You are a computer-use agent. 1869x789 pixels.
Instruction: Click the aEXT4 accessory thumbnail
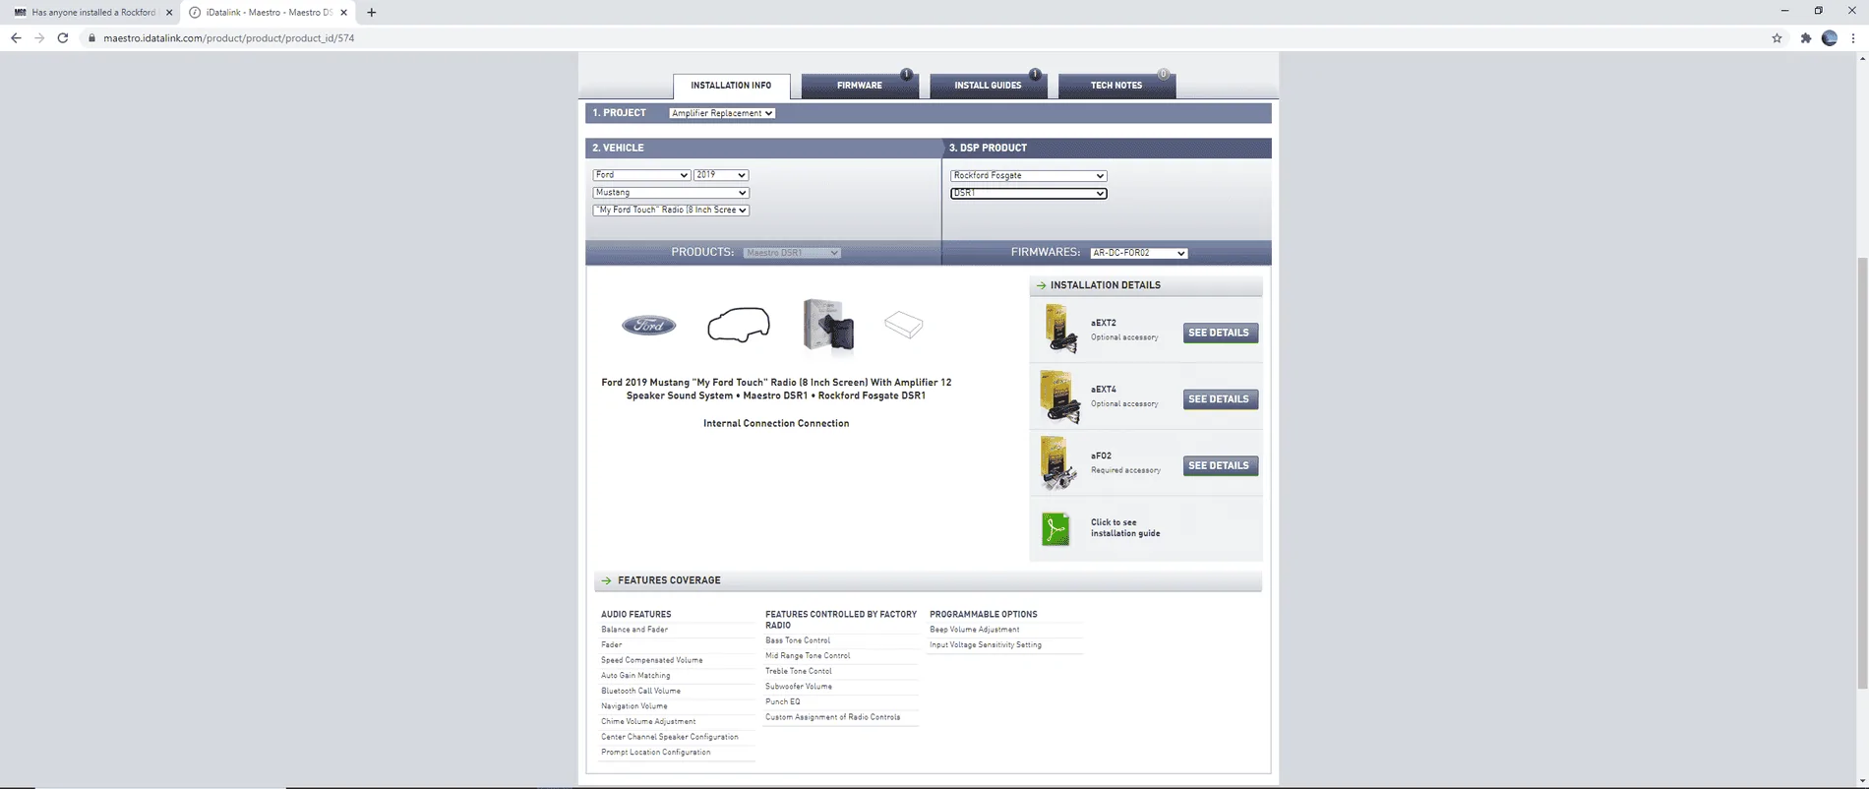[1060, 395]
